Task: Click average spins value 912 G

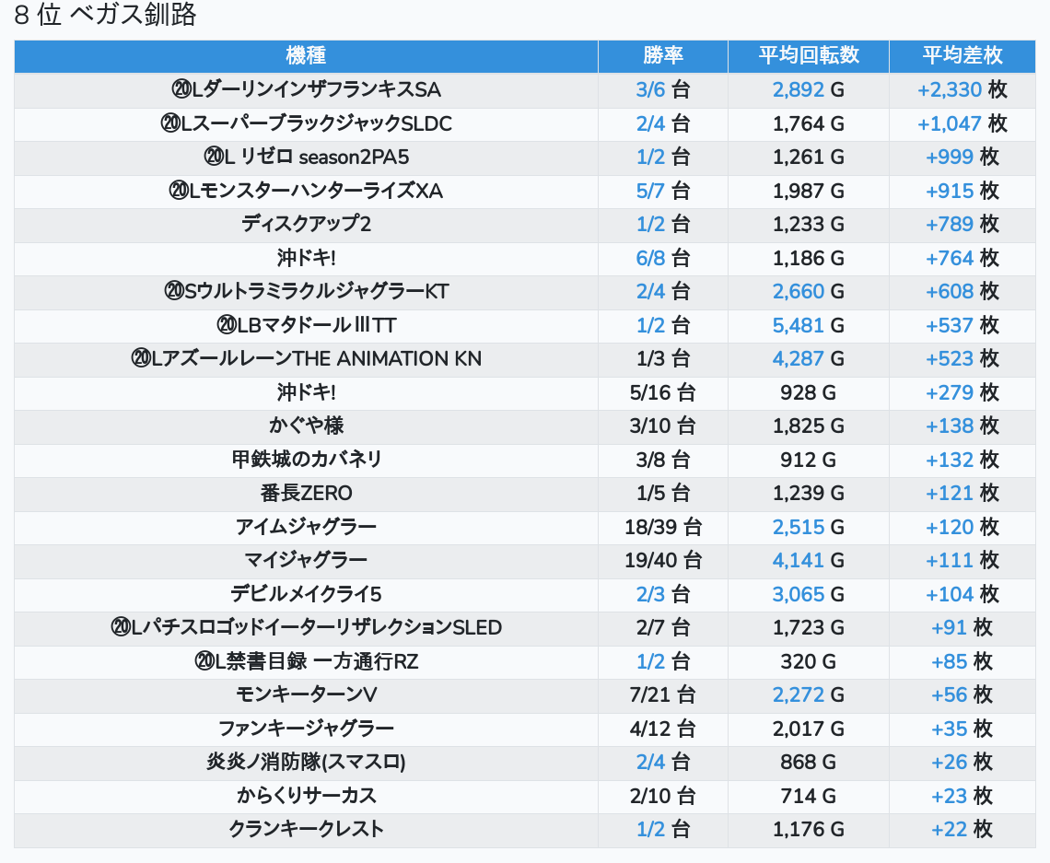Action: pyautogui.click(x=809, y=460)
